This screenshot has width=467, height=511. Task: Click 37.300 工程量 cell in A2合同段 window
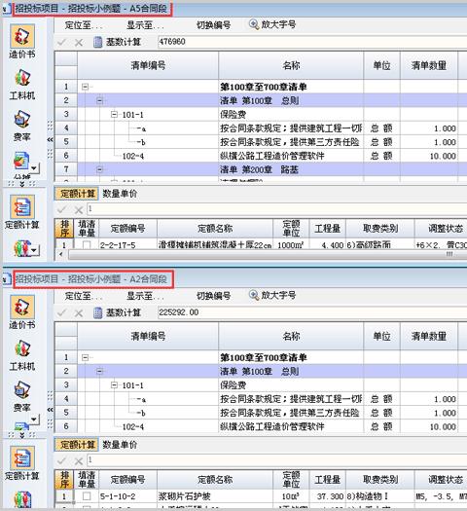[327, 496]
